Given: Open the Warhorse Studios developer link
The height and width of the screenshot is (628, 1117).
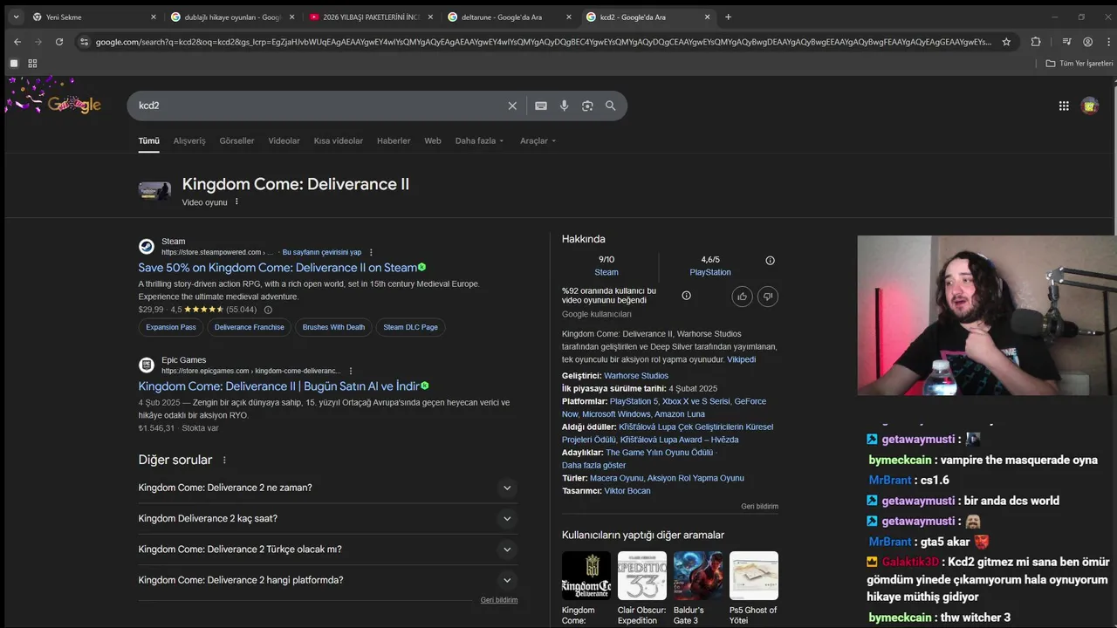Looking at the screenshot, I should [636, 376].
